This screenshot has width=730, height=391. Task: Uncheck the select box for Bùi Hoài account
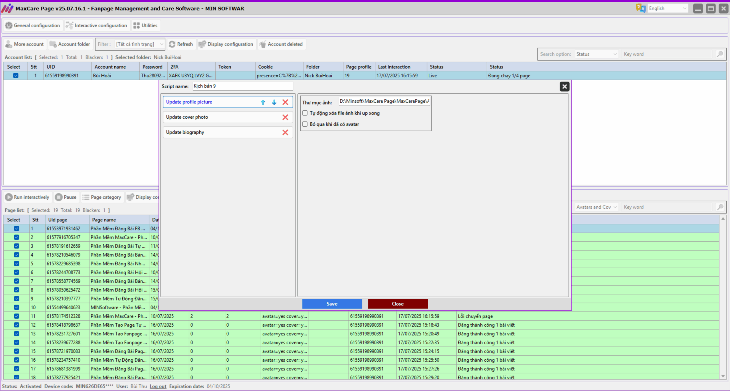pos(16,75)
